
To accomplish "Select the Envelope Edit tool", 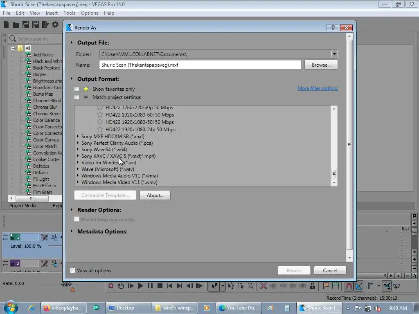I will (x=231, y=286).
